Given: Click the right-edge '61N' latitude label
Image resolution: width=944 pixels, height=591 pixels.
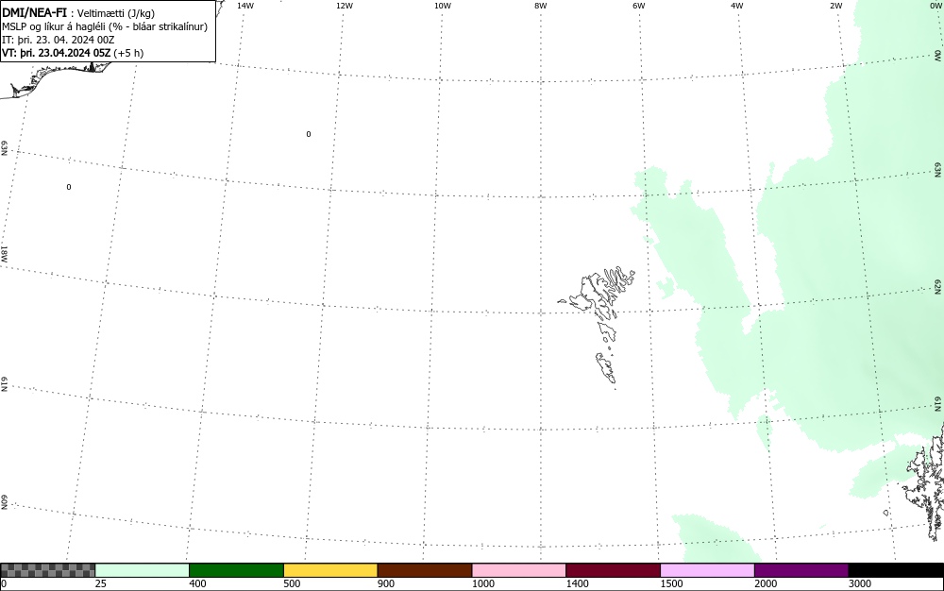Looking at the screenshot, I should click(938, 404).
